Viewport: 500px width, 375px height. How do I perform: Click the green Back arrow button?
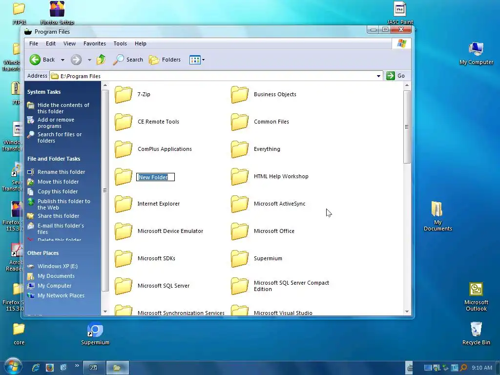[35, 60]
